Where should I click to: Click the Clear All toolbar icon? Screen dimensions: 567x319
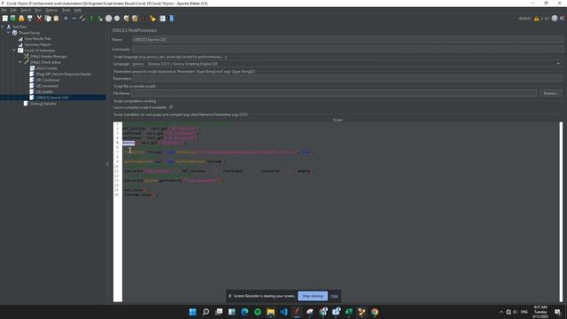(x=135, y=19)
